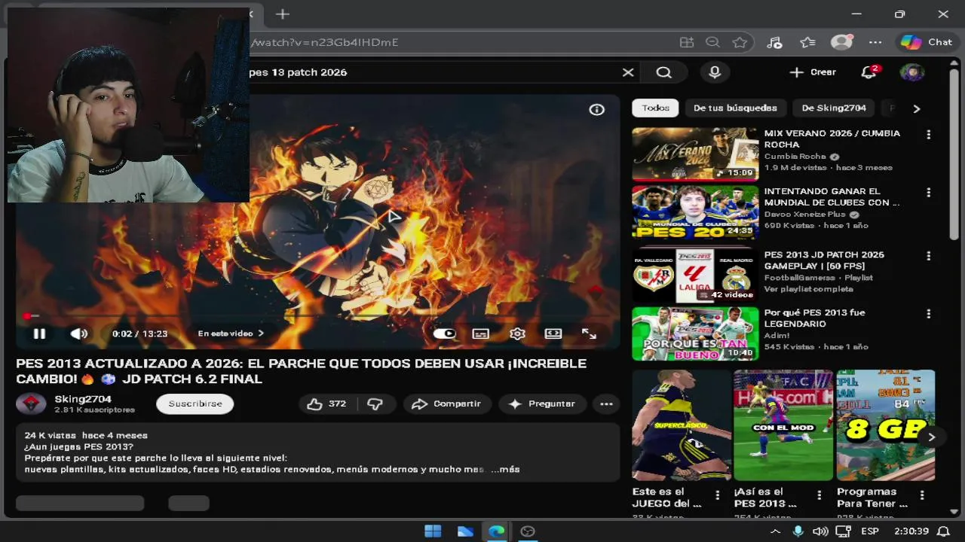The image size is (965, 542).
Task: Open MIX VERANO 2026 video thumbnail
Action: coord(695,154)
